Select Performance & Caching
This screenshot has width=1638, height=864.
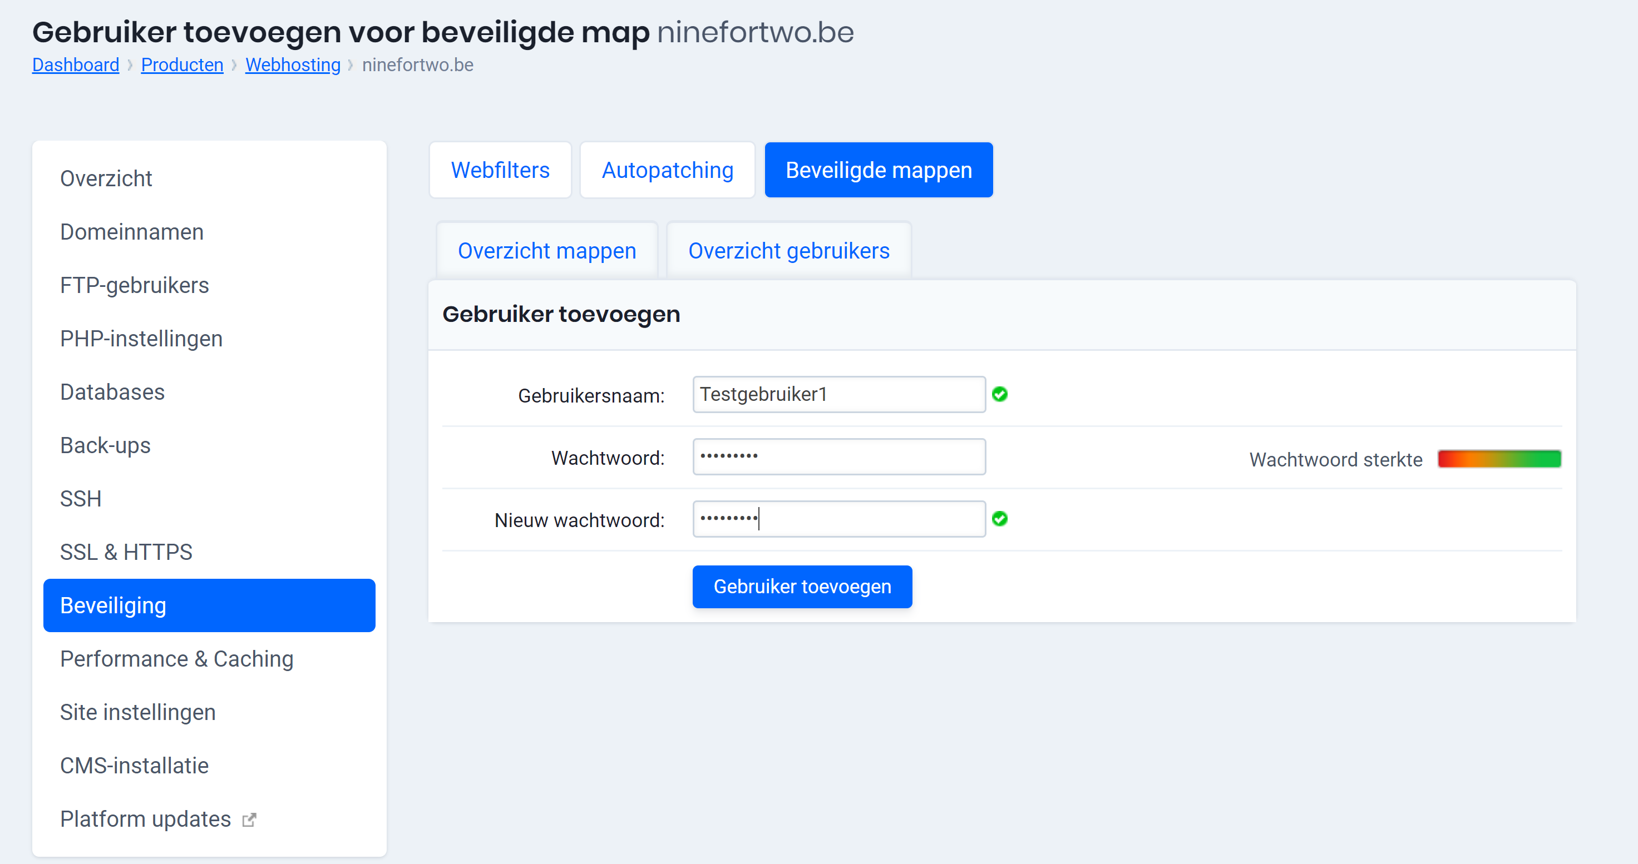click(177, 659)
